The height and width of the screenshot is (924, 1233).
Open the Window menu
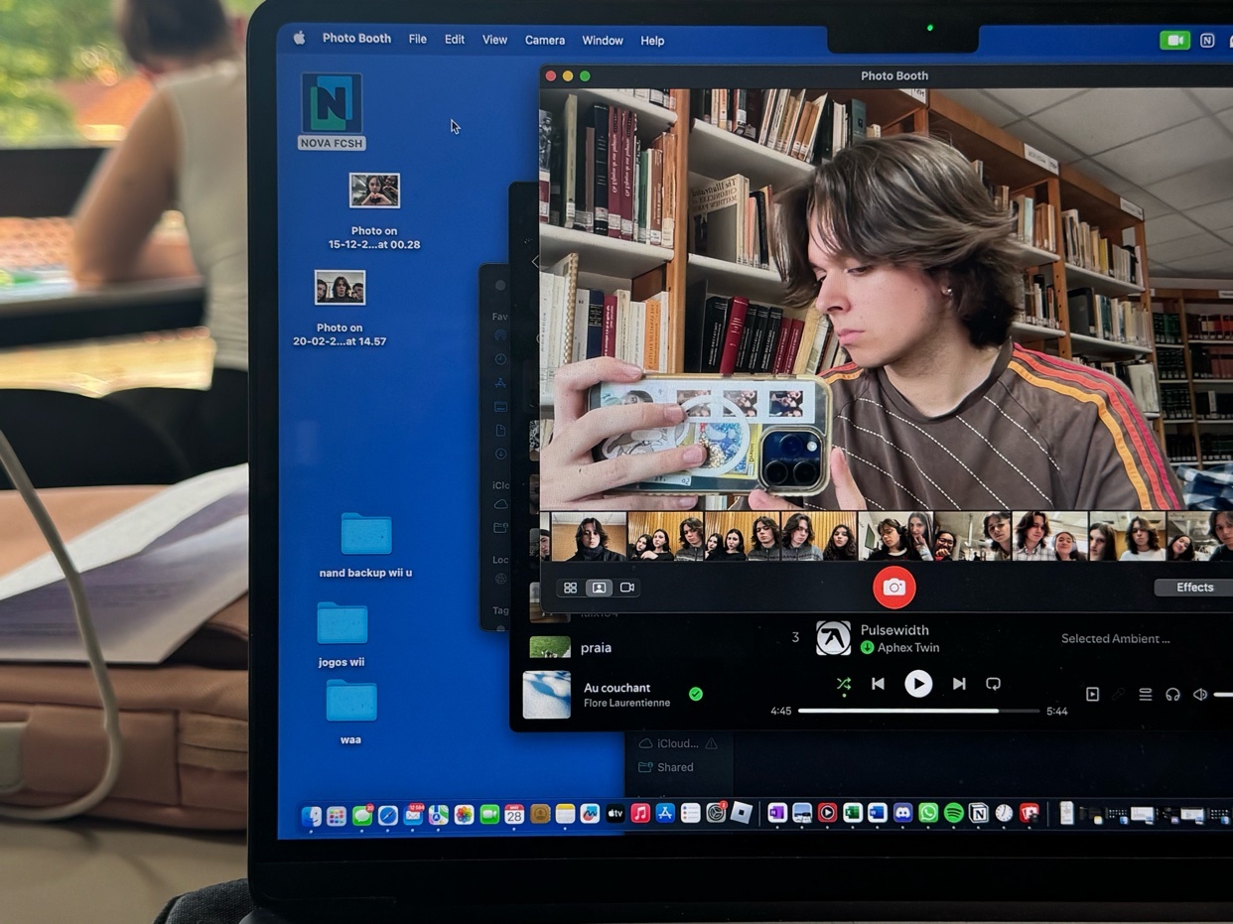click(x=603, y=41)
